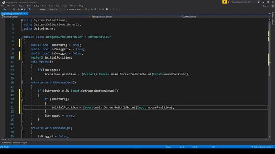Open the OnMouseOver member navigation dropdown
Image resolution: width=275 pixels, height=154 pixels.
pyautogui.click(x=225, y=17)
